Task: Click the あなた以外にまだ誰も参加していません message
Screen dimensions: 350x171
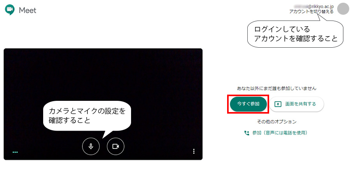Action: pyautogui.click(x=276, y=88)
